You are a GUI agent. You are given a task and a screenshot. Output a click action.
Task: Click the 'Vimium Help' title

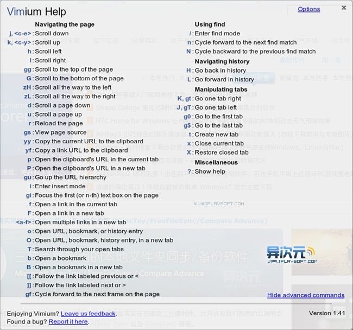tap(36, 12)
